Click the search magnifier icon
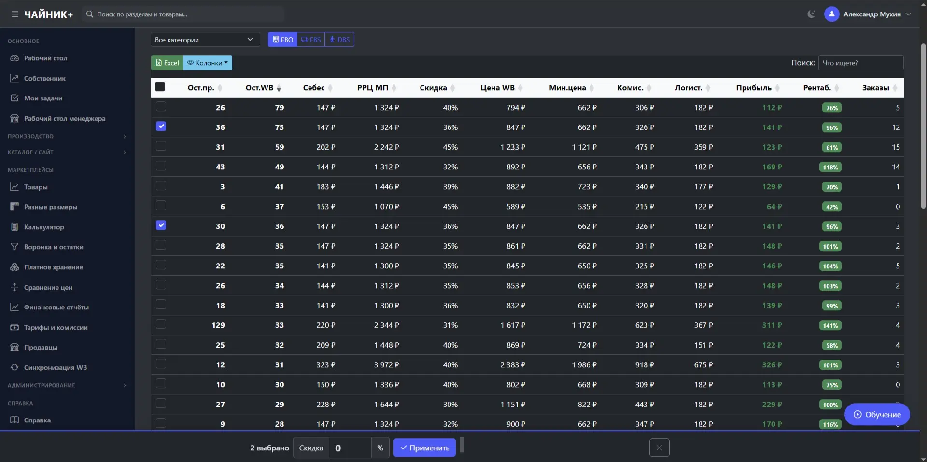927x462 pixels. (90, 14)
